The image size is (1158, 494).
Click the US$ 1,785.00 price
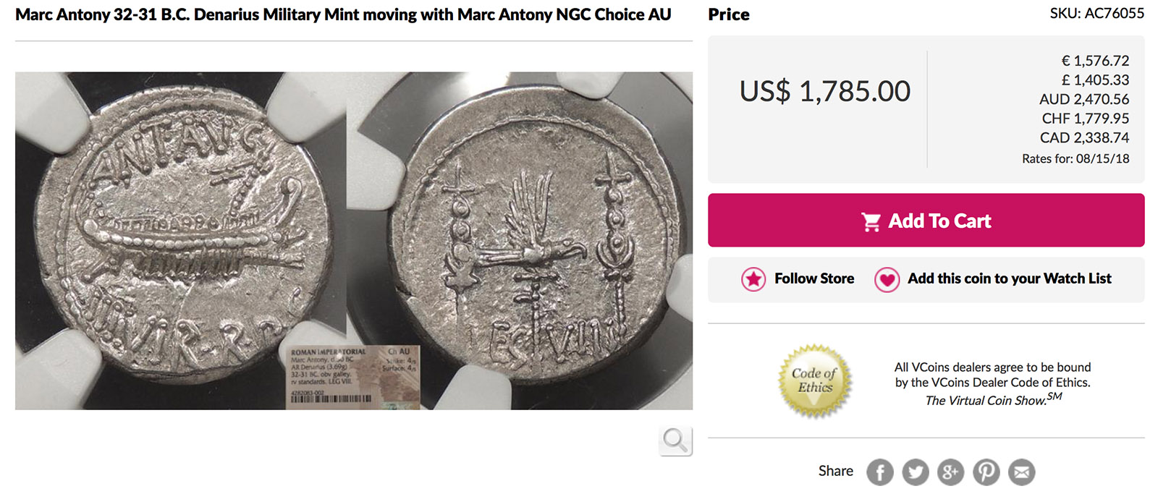coord(825,91)
